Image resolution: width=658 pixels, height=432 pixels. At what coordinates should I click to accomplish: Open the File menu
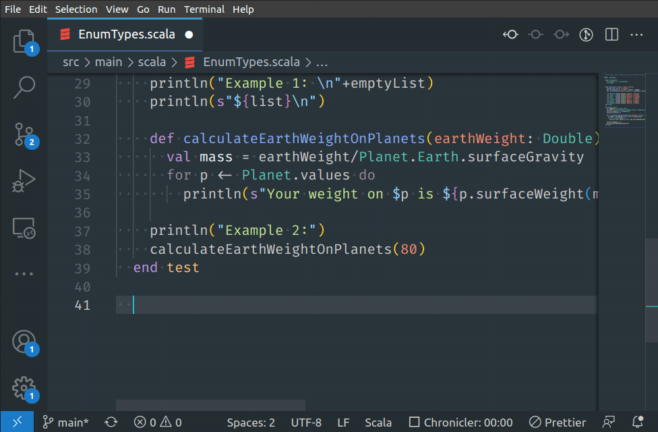coord(13,9)
